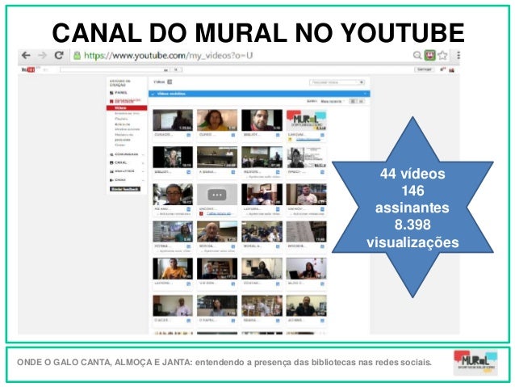This screenshot has width=515, height=387.
Task: Open the thumbnail of the man wearing glasses
Action: pyautogui.click(x=173, y=195)
